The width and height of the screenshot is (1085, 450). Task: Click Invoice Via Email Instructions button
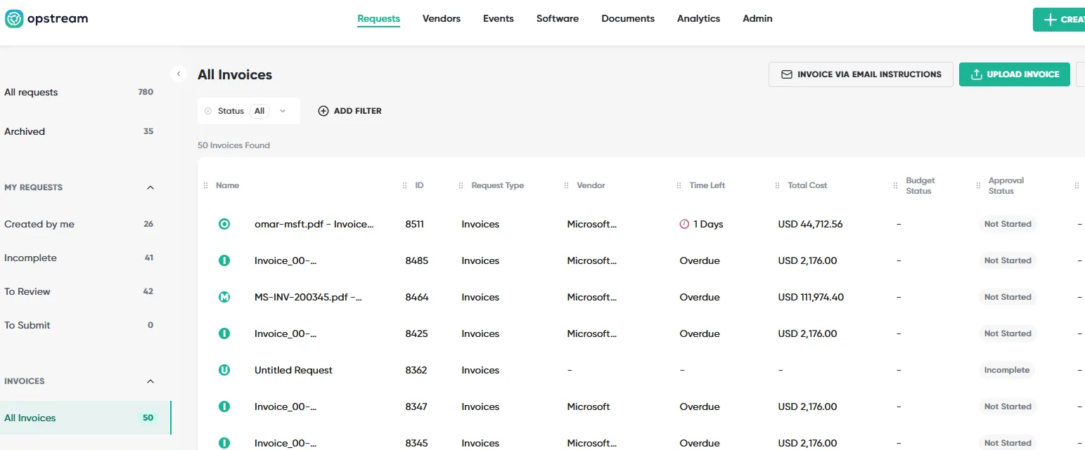(861, 74)
